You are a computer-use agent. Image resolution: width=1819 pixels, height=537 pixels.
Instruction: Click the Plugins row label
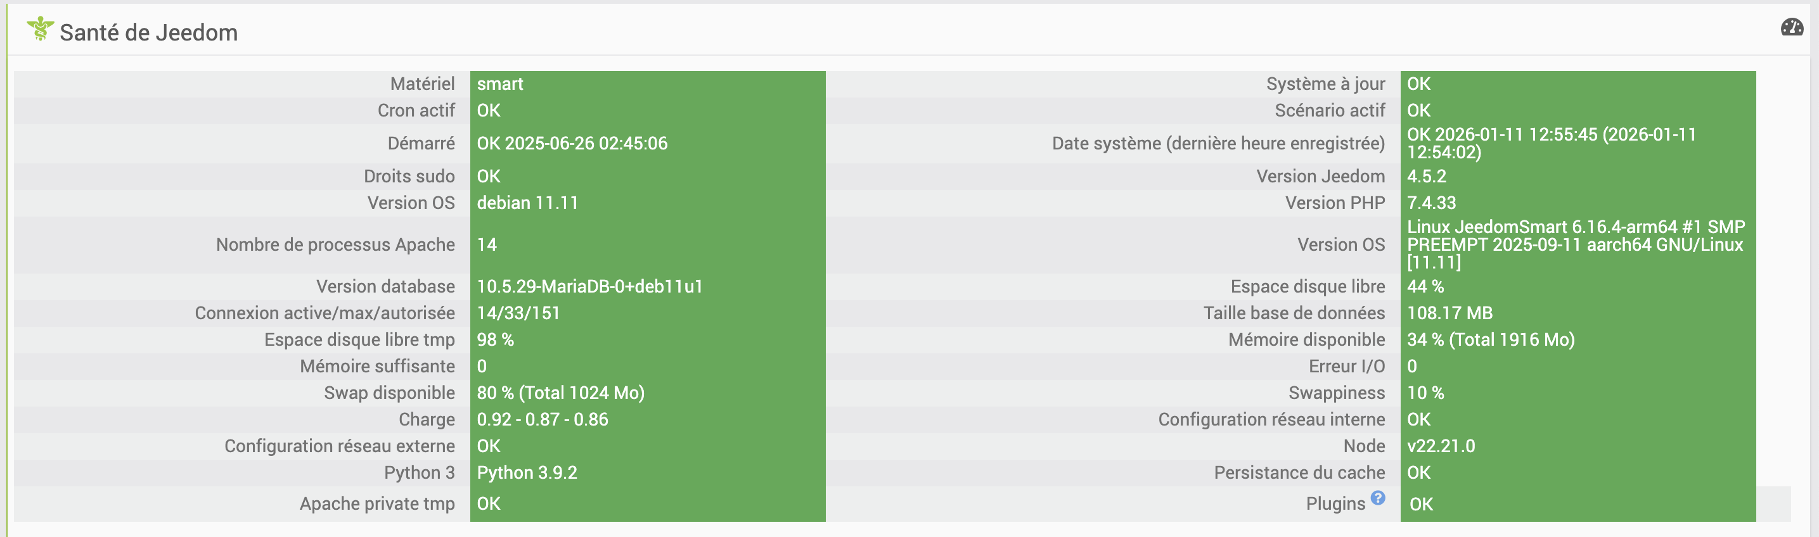click(1335, 504)
